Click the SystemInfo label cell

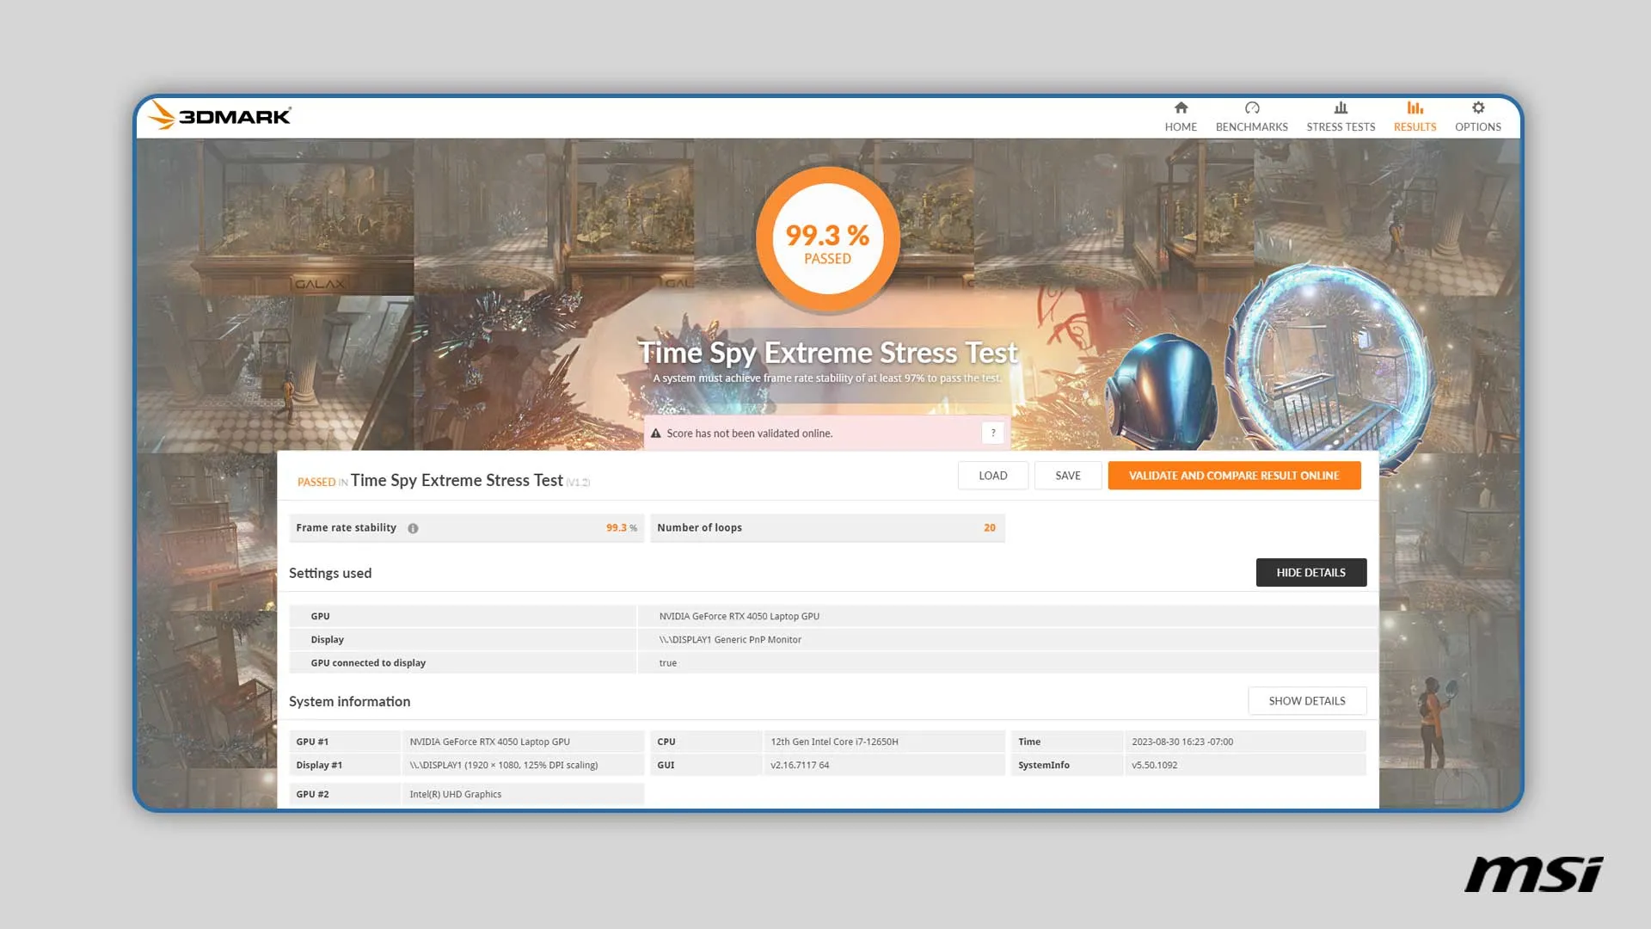point(1067,766)
